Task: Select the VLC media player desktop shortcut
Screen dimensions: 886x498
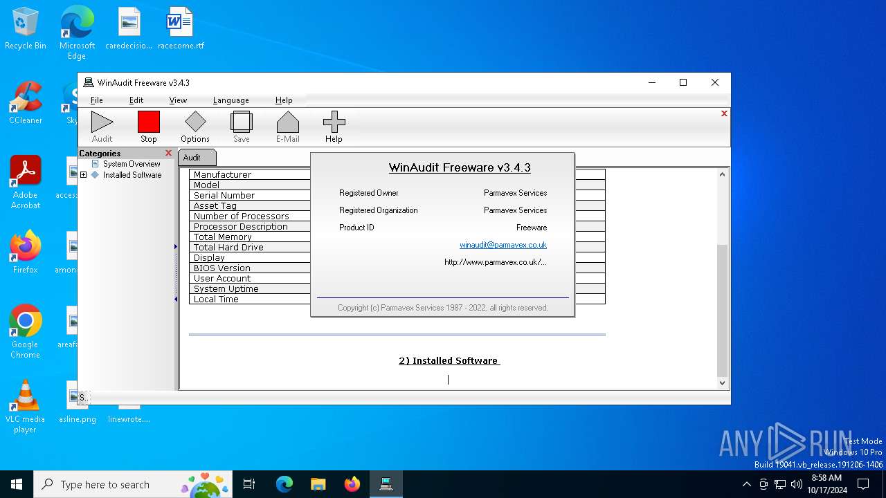Action: coord(26,406)
